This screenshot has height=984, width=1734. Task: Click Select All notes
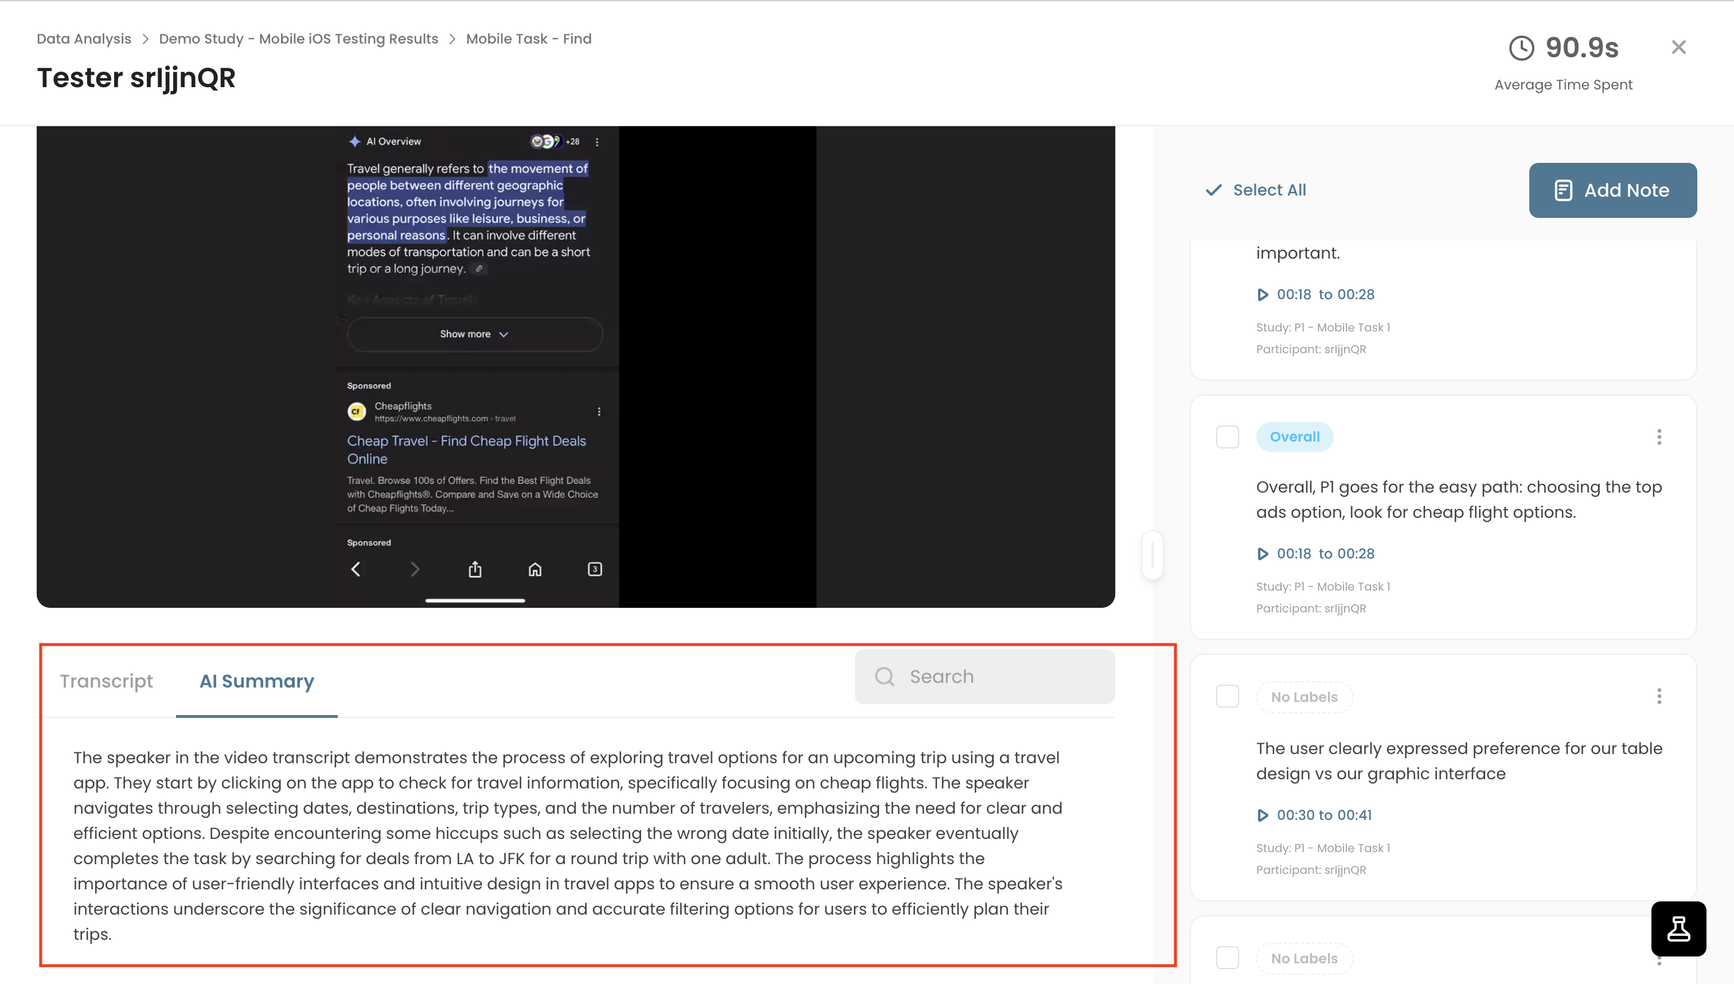[1256, 190]
